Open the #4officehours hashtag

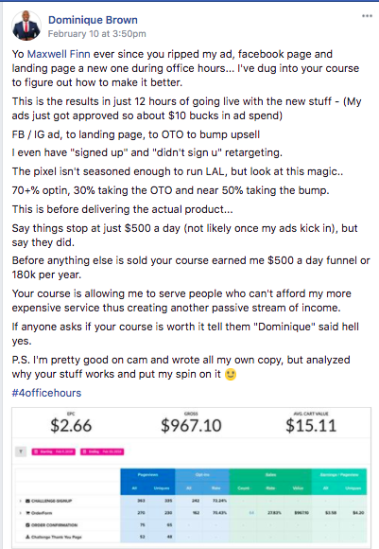pyautogui.click(x=46, y=393)
